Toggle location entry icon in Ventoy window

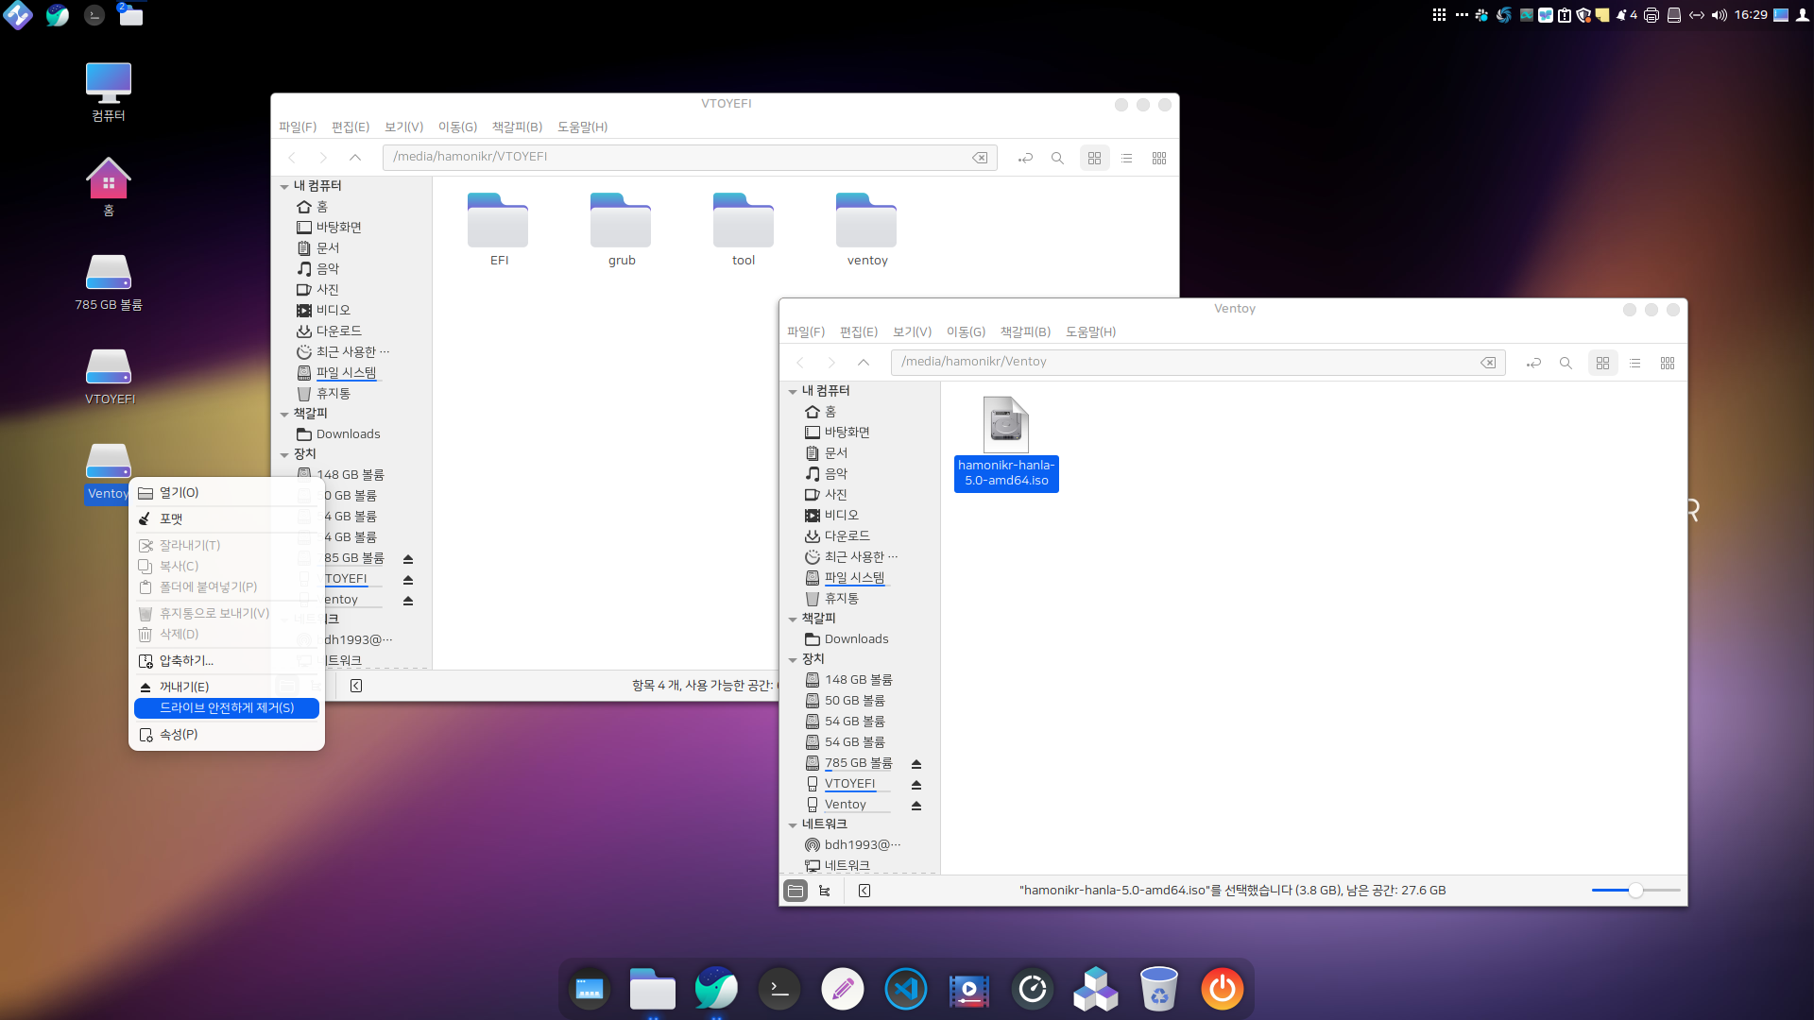[x=1533, y=363]
